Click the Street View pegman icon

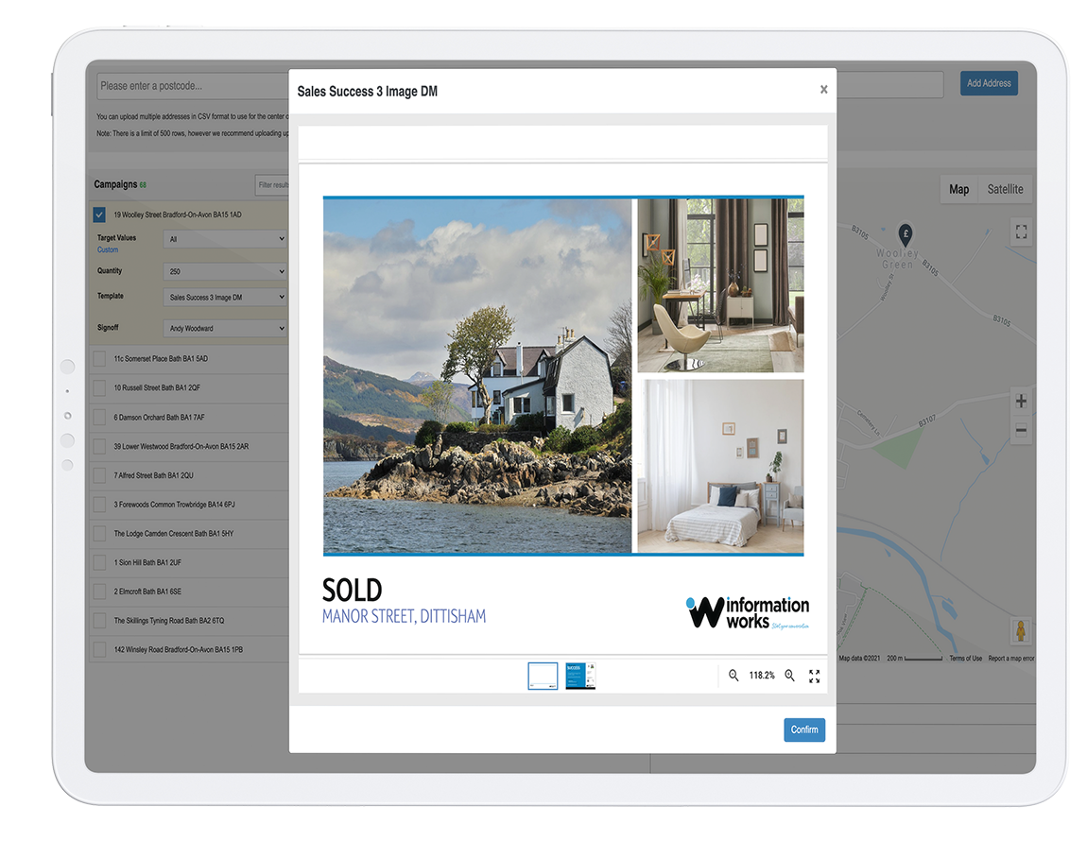[x=1021, y=630]
